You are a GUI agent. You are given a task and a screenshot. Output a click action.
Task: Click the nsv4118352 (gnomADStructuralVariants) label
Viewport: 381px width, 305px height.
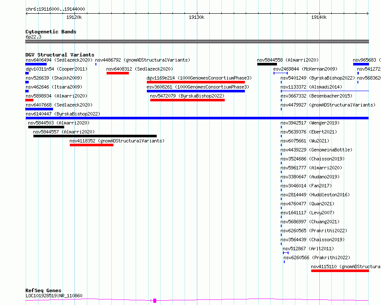point(117,141)
